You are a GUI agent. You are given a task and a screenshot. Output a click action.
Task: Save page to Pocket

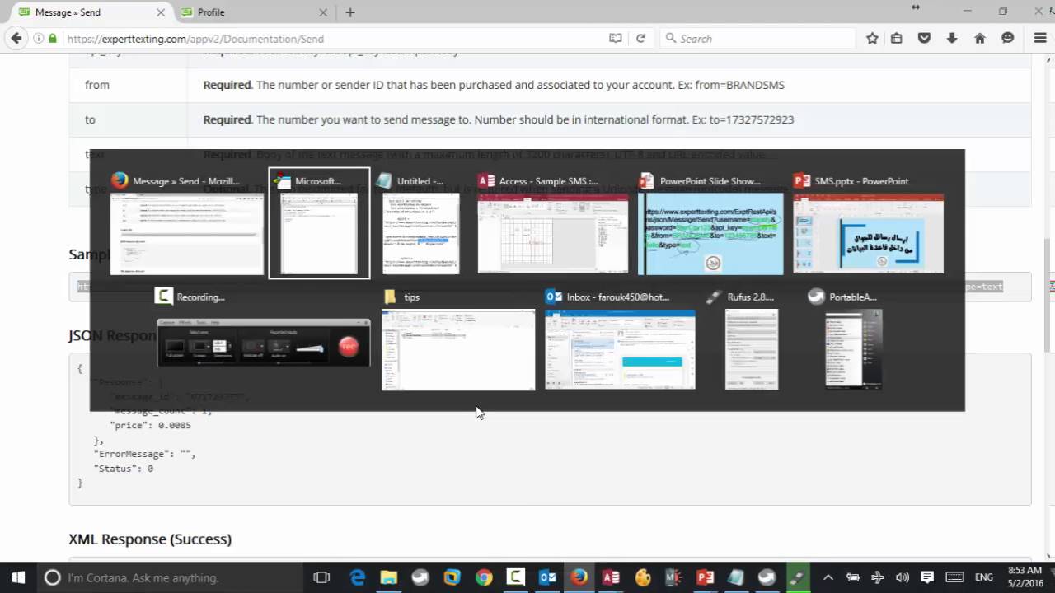[x=925, y=39]
